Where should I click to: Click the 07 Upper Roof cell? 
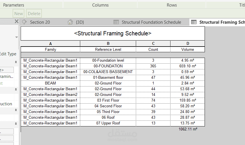(108, 123)
